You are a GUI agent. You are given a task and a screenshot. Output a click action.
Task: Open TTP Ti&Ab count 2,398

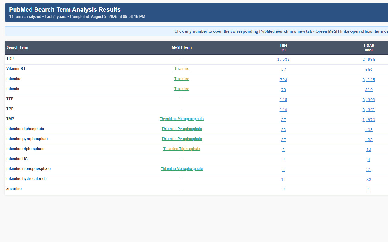tap(369, 100)
